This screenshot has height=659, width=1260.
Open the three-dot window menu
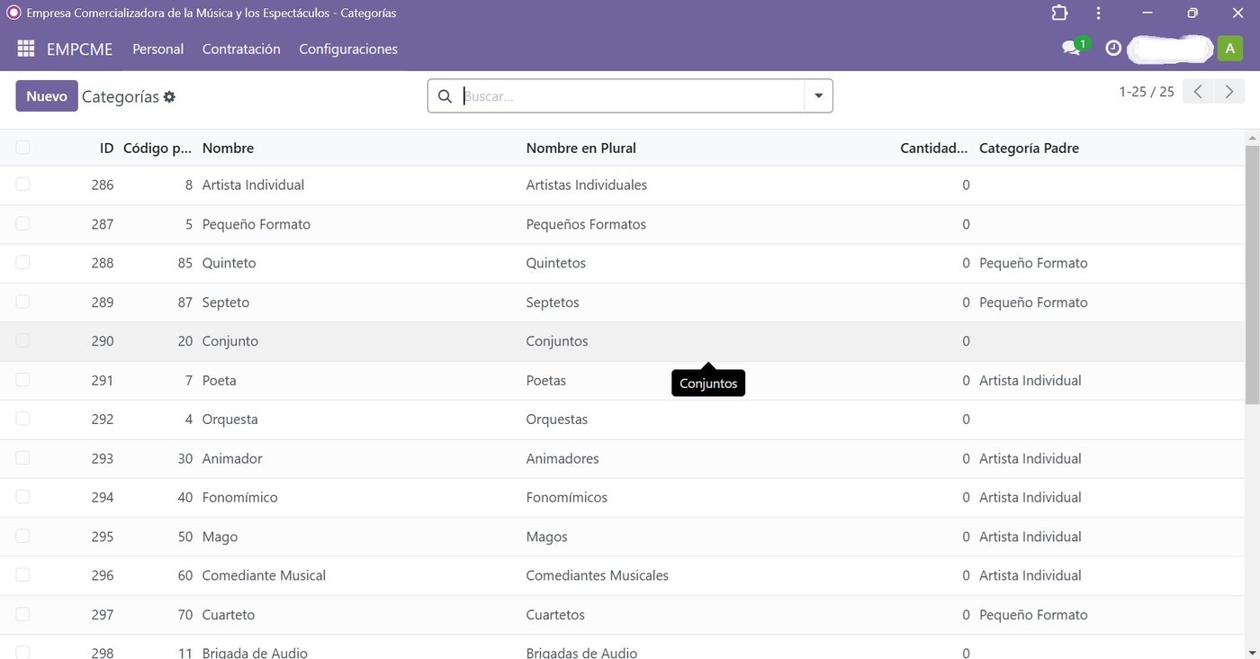[1099, 14]
